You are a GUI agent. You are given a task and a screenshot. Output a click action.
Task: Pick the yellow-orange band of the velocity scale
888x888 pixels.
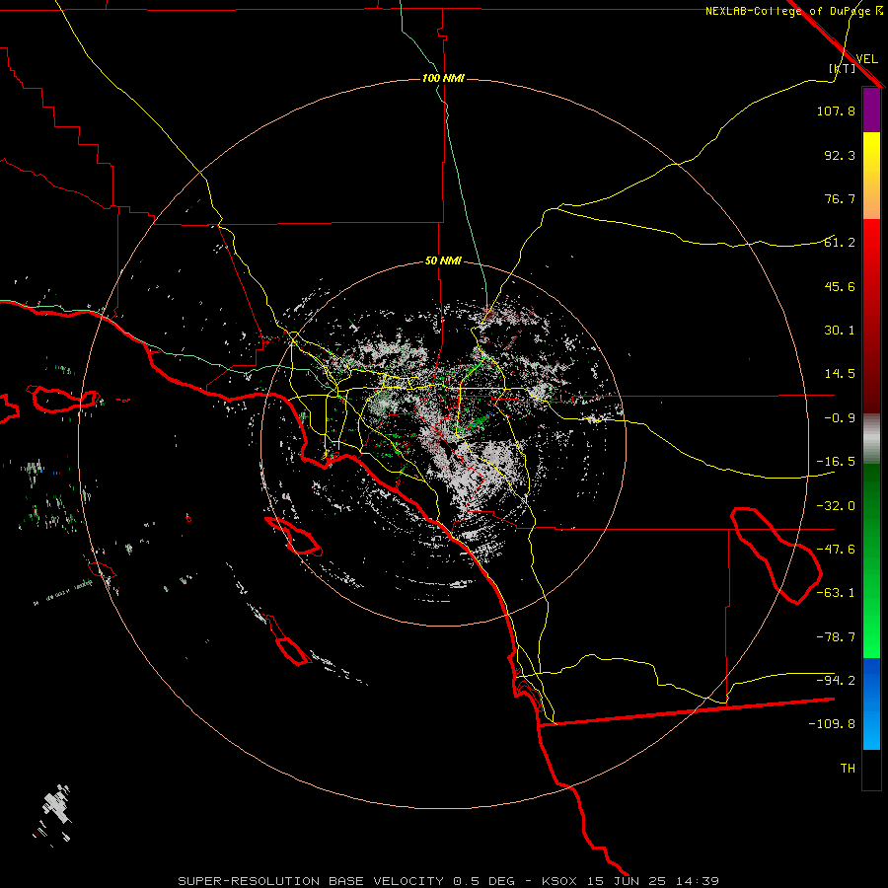[871, 177]
